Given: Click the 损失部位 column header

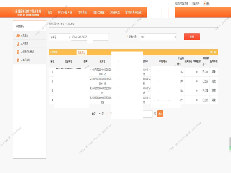Looking at the screenshot, I should pos(188,61).
